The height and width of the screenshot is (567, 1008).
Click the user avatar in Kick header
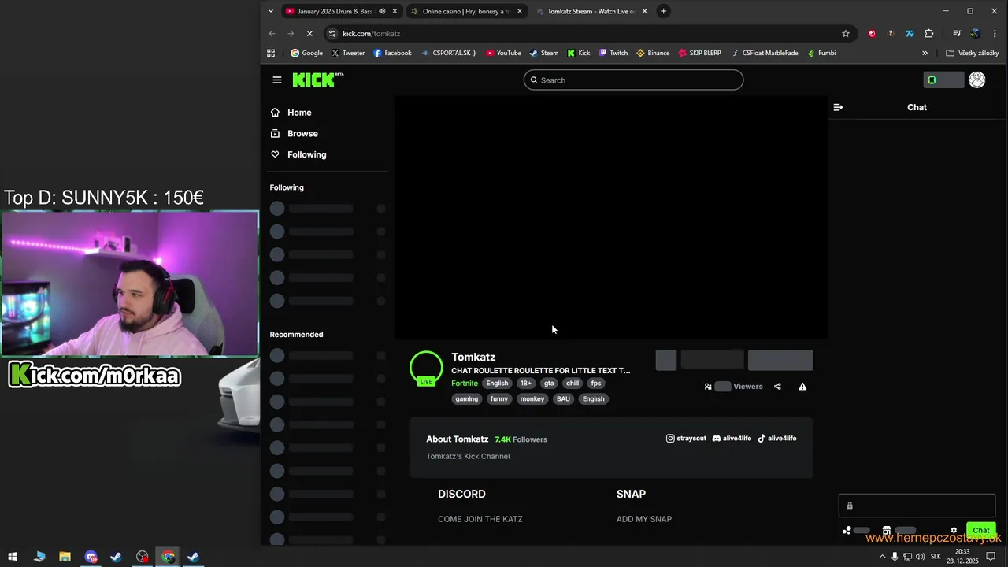976,80
